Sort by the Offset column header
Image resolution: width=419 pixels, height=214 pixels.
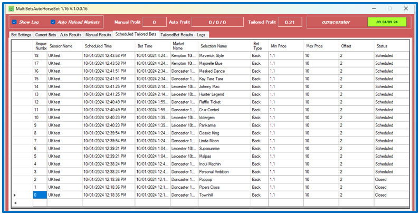357,46
